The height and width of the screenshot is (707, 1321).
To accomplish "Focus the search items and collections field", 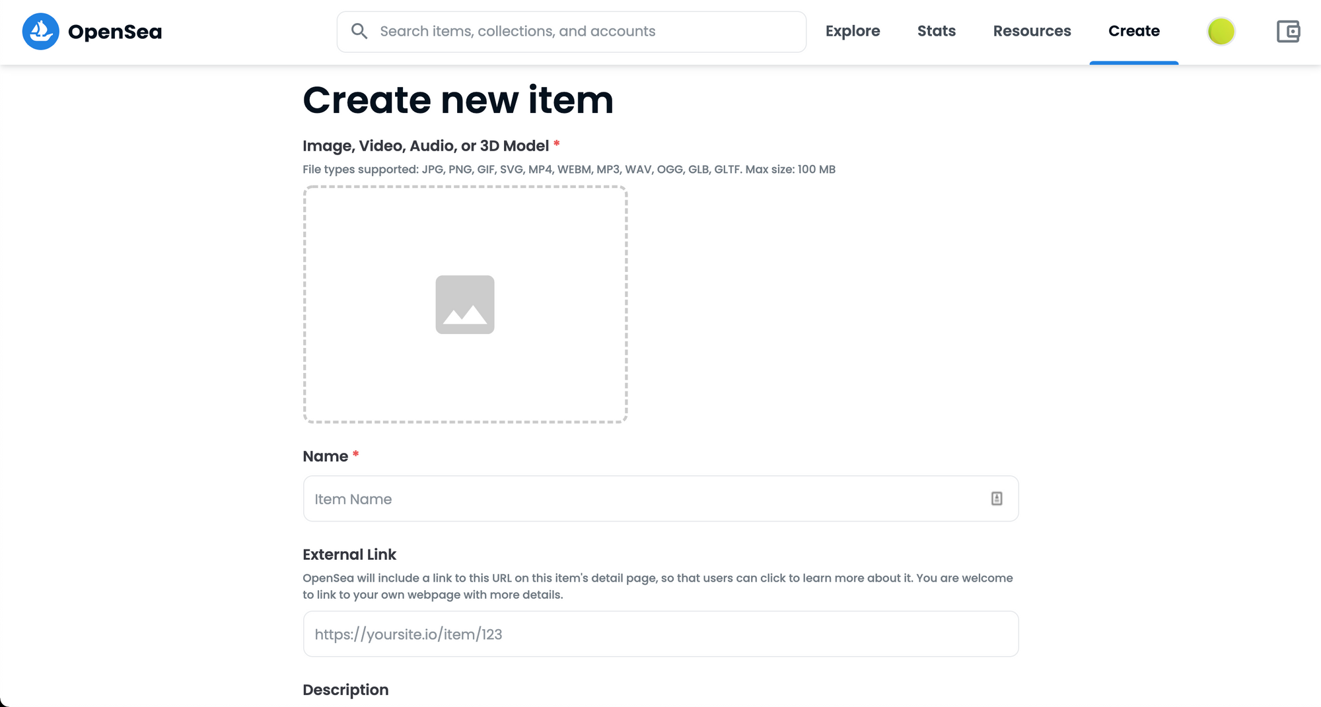I will tap(581, 31).
